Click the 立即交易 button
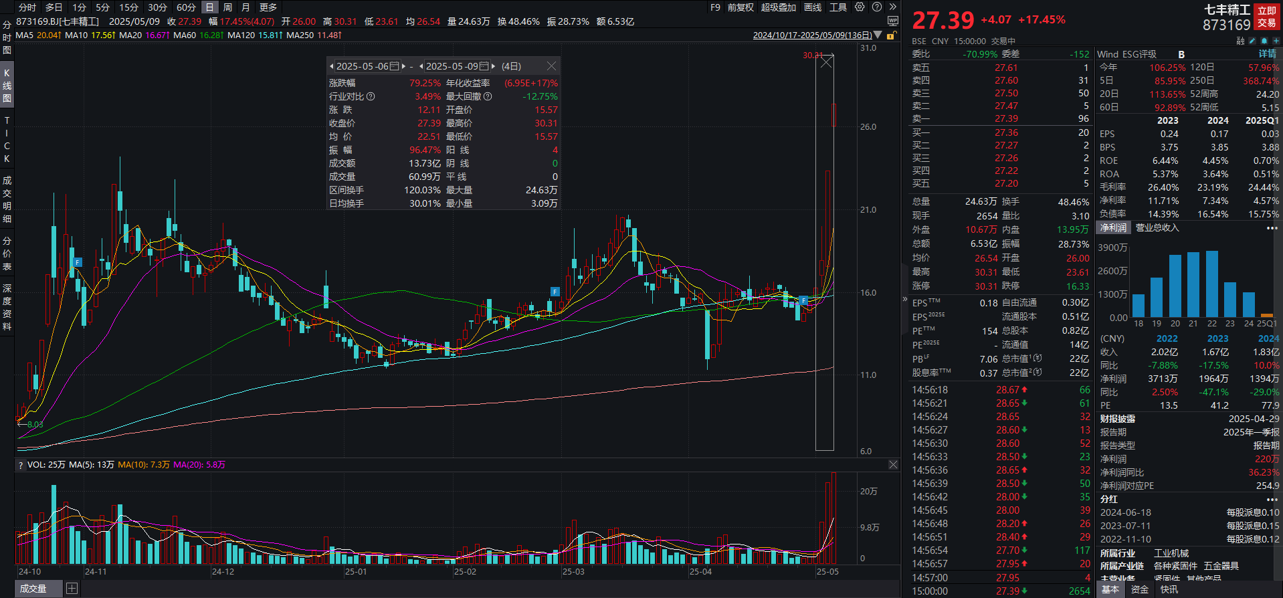 click(1267, 17)
